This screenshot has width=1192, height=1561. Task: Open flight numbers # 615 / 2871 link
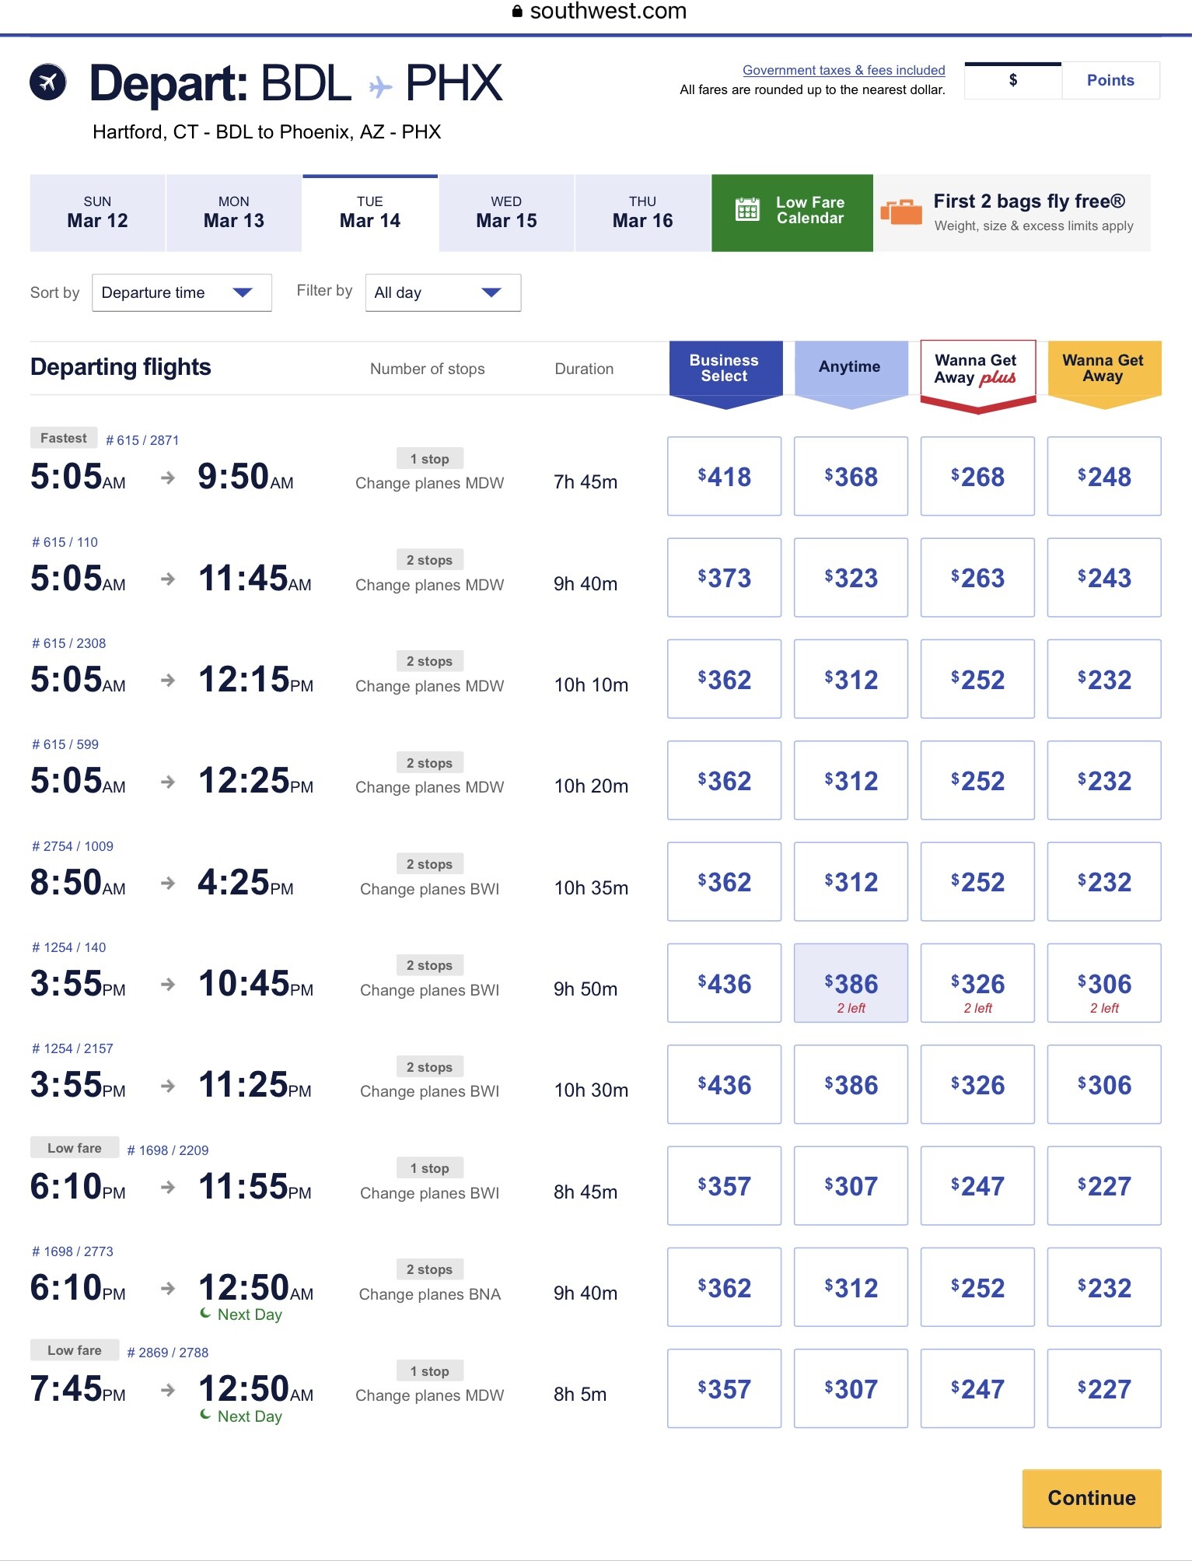point(142,440)
